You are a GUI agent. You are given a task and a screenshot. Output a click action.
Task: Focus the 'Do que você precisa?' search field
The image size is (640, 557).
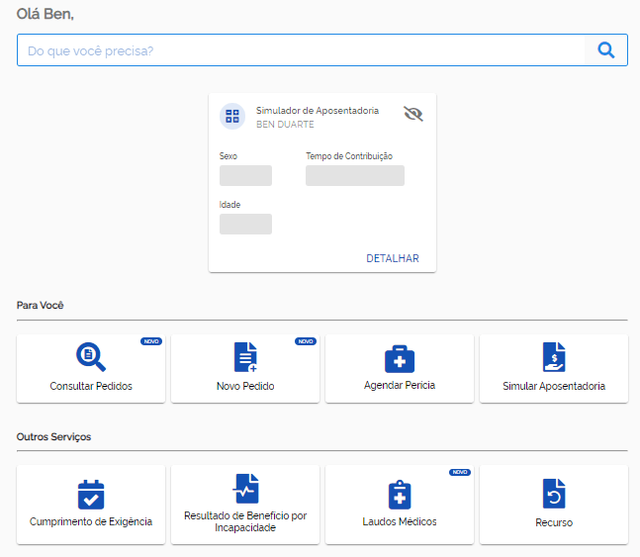click(301, 50)
